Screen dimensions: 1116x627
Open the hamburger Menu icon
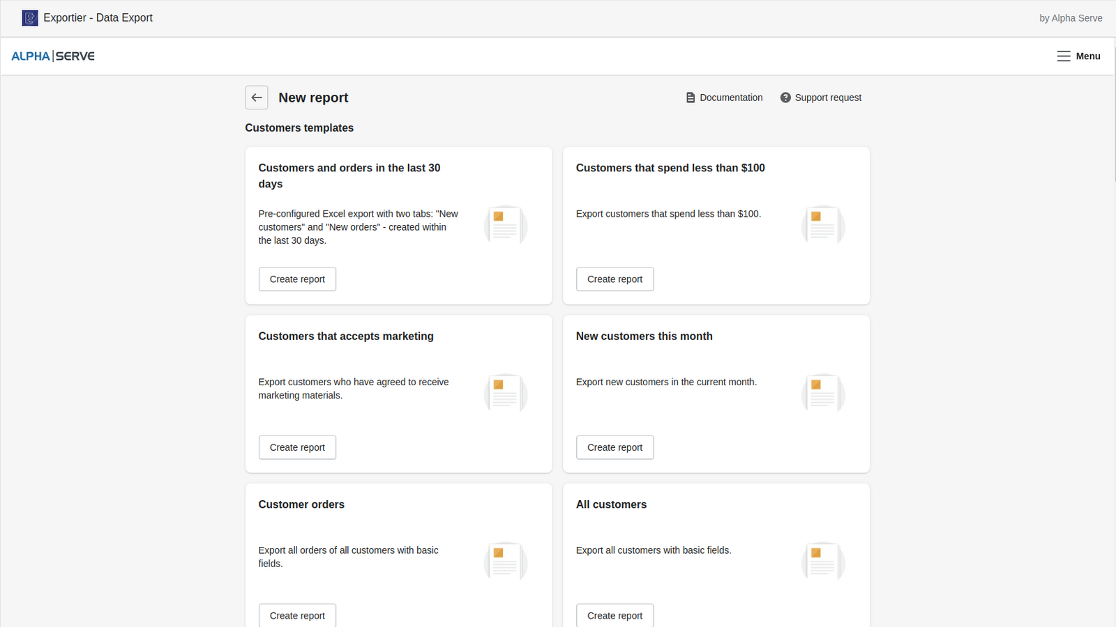[x=1064, y=56]
